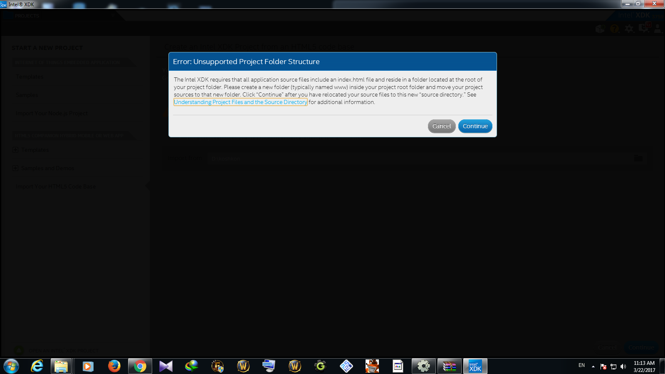Open Internet Download Manager globe icon in taskbar
Viewport: 665px width, 374px height.
191,366
